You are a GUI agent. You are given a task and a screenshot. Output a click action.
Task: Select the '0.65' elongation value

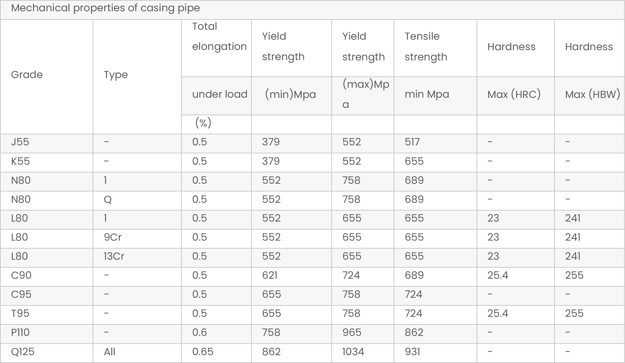[x=203, y=352]
